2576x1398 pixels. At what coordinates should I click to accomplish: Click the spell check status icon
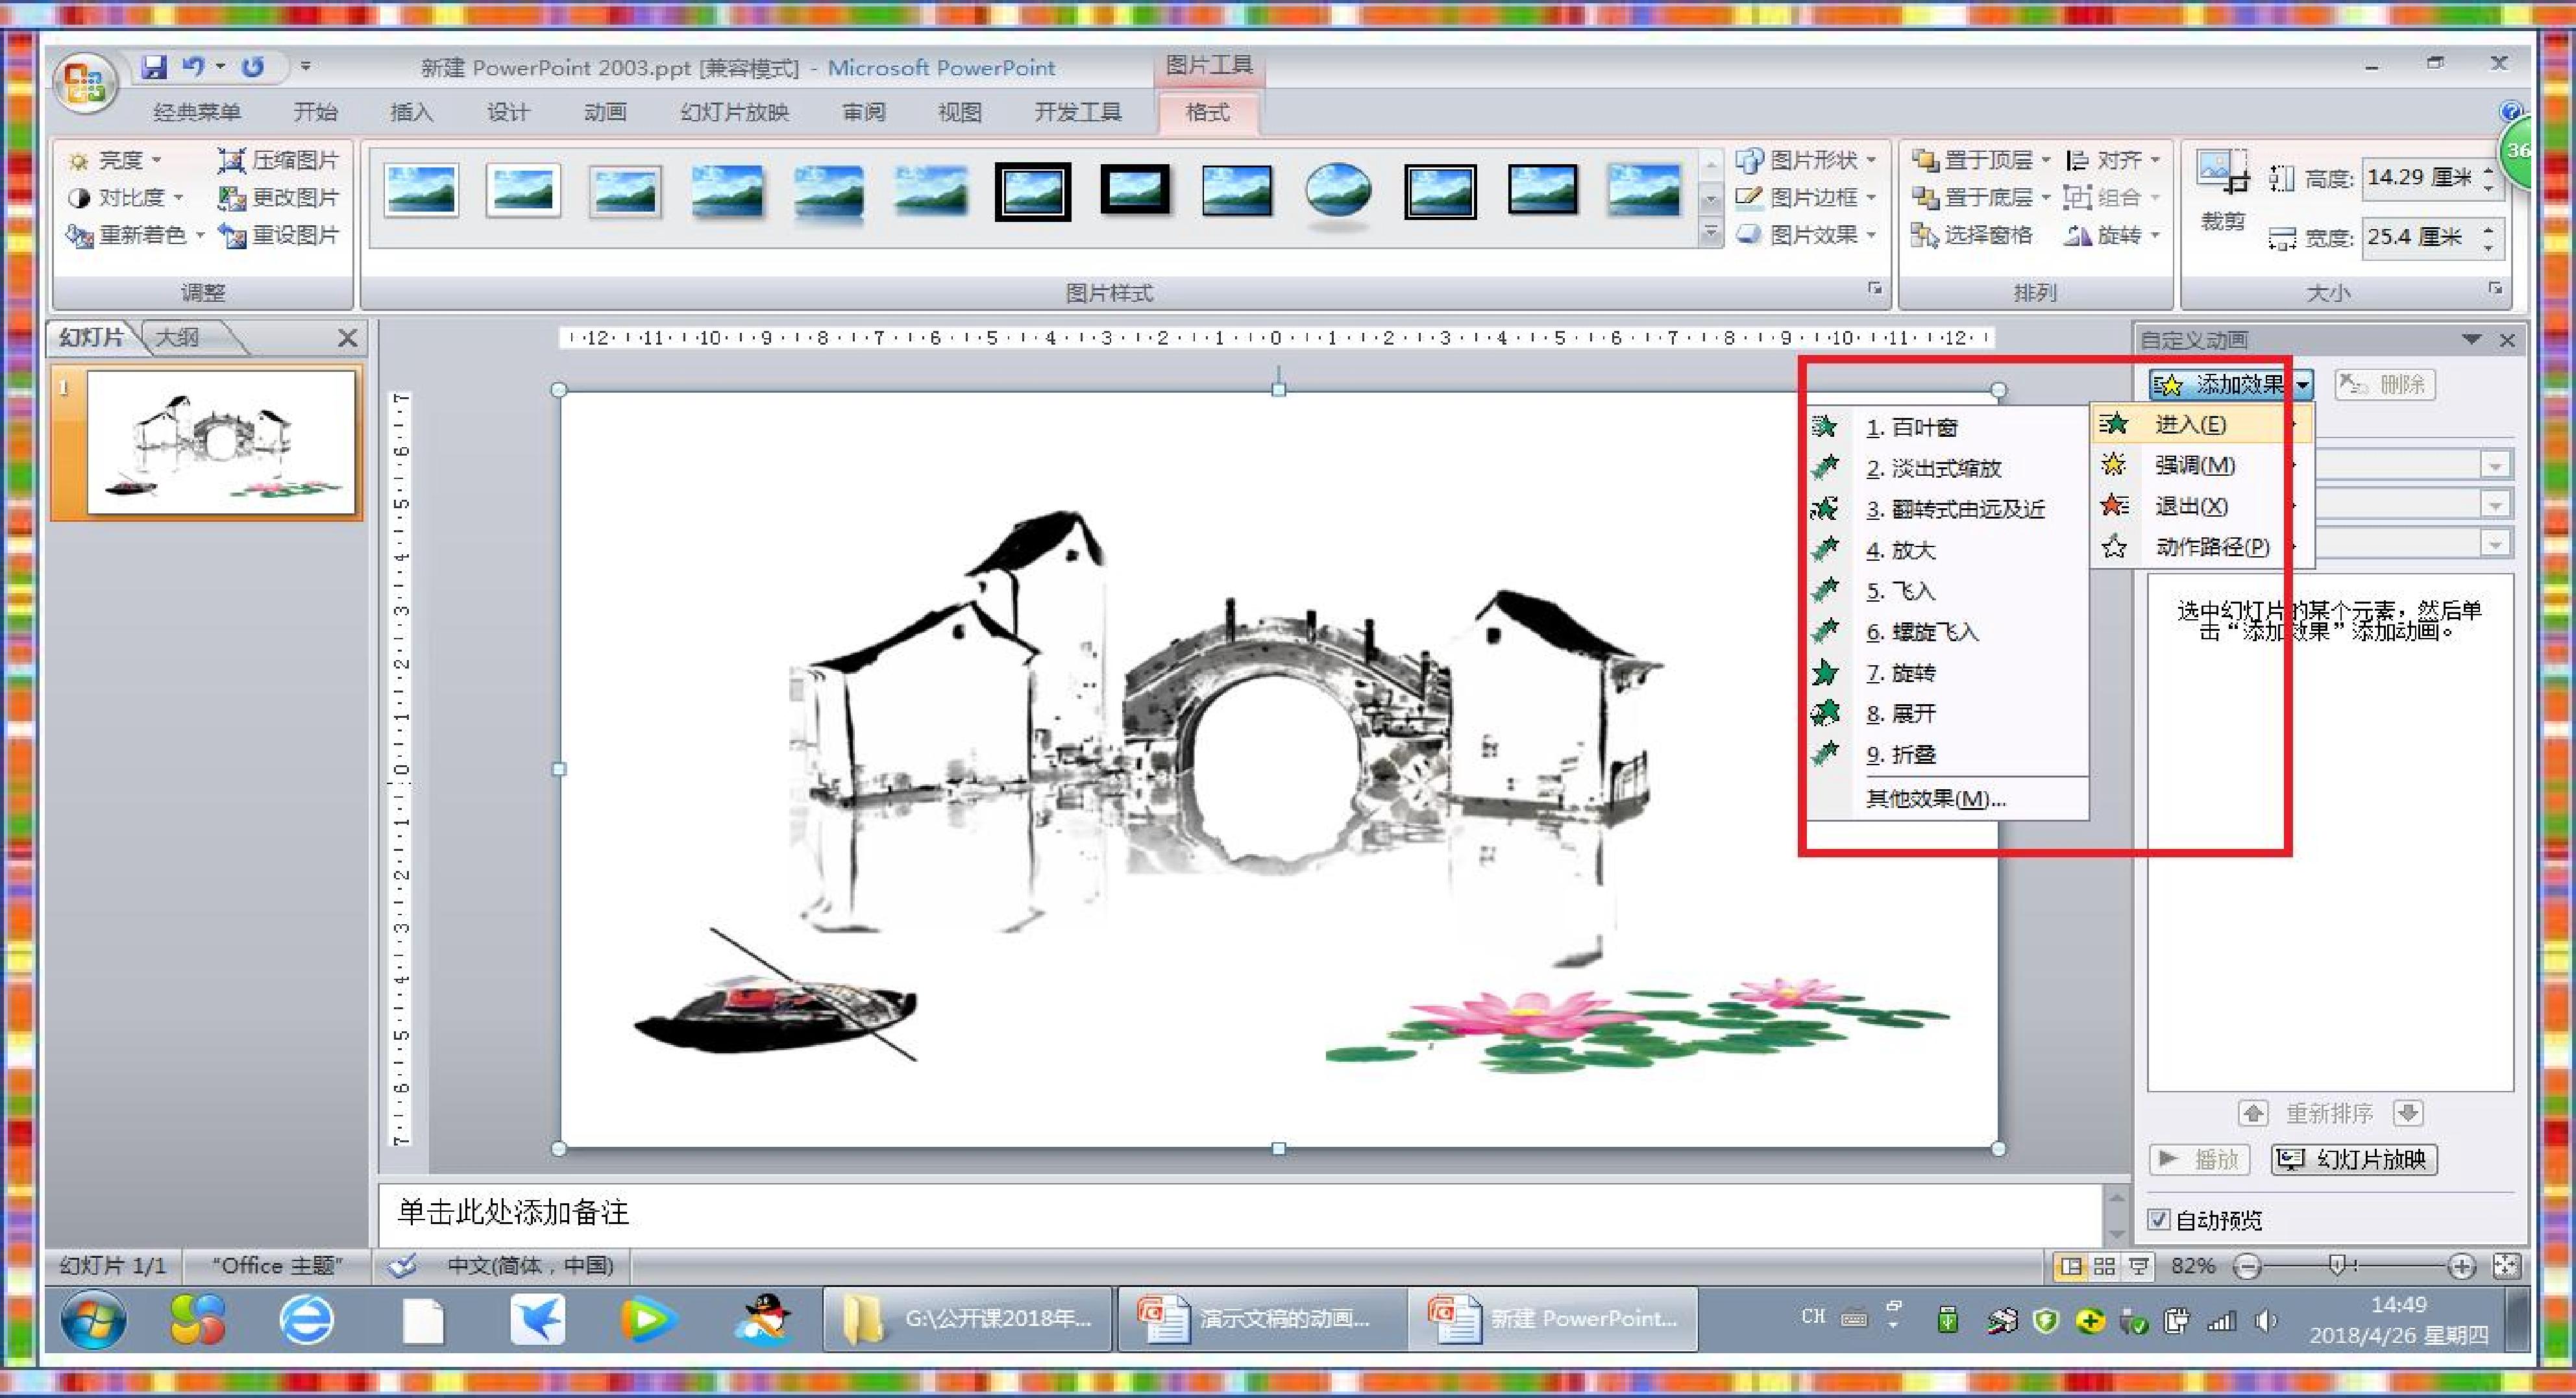(402, 1266)
